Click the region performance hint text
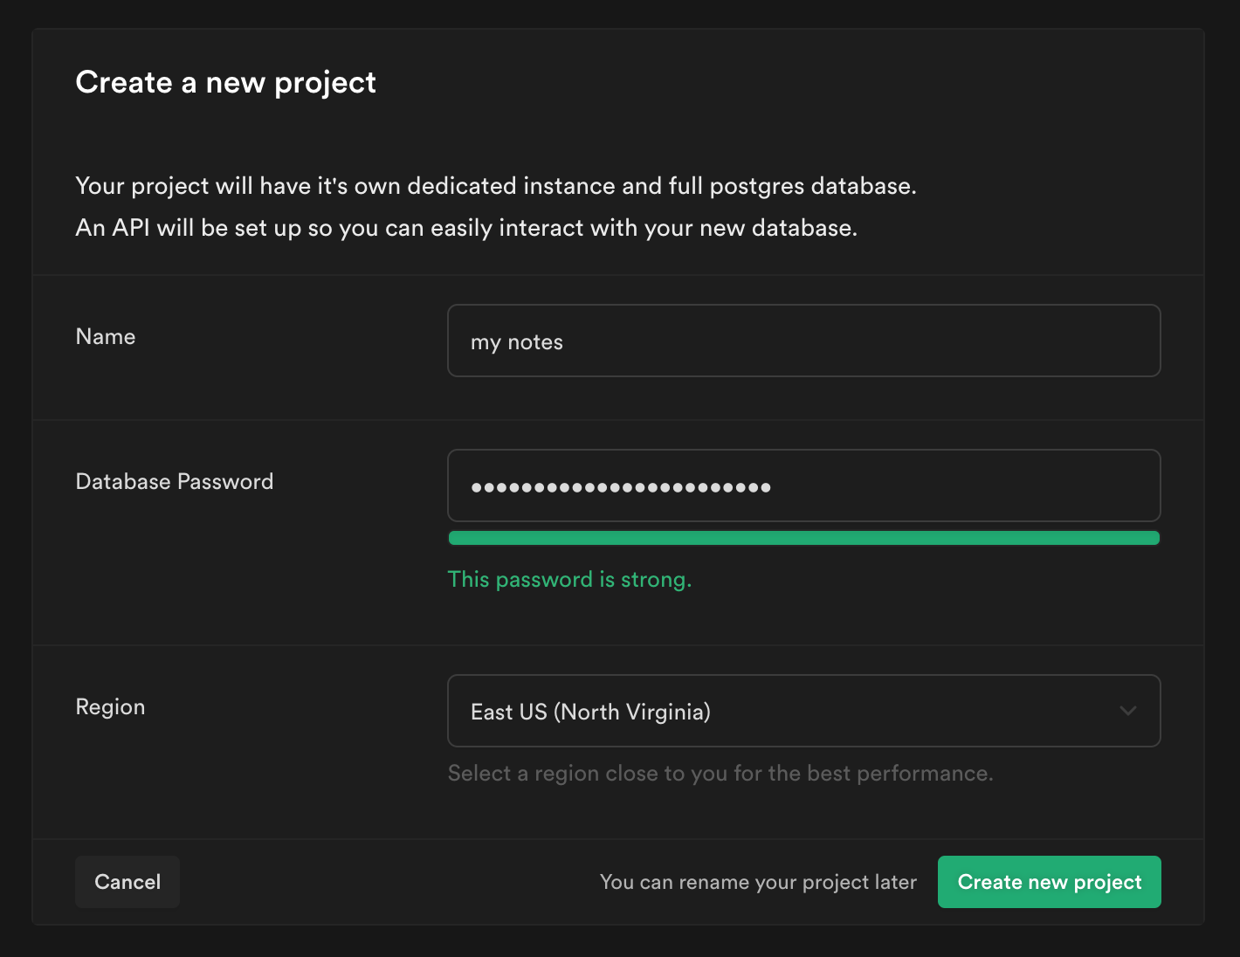The width and height of the screenshot is (1240, 957). 720,773
